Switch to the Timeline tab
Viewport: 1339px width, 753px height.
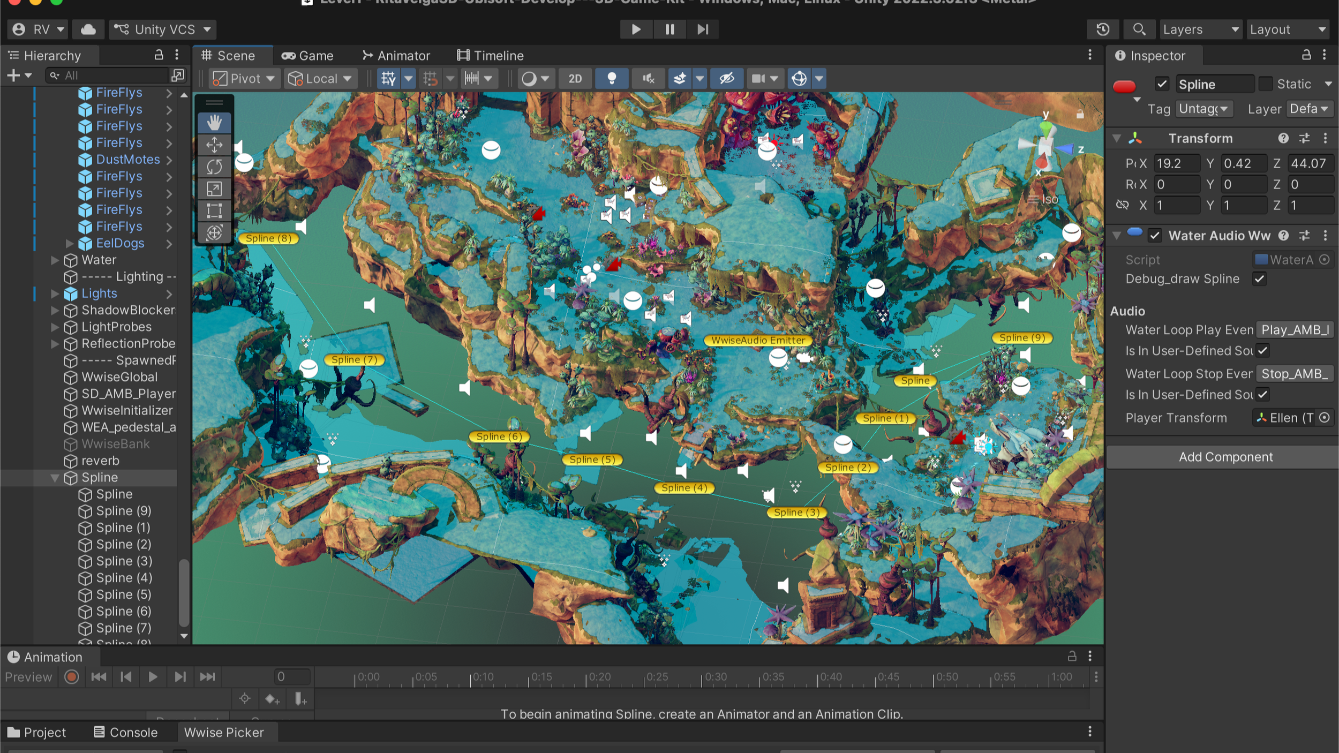[x=490, y=56]
